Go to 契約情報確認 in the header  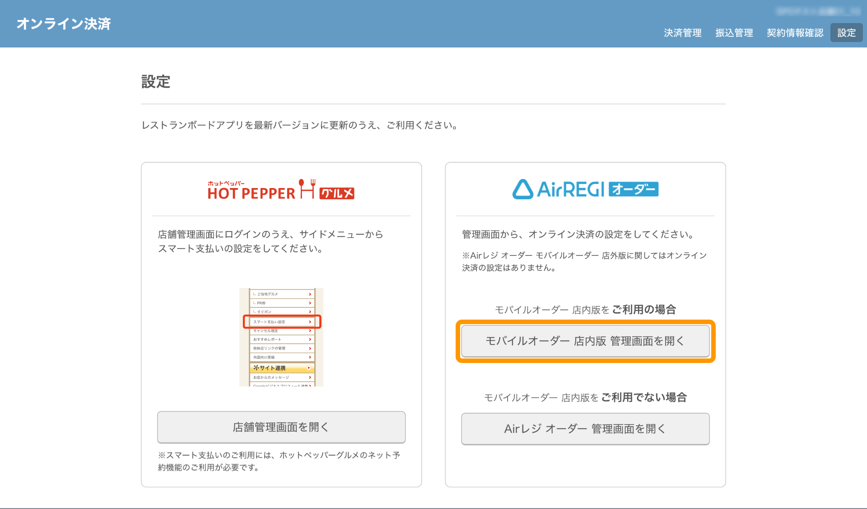(795, 33)
